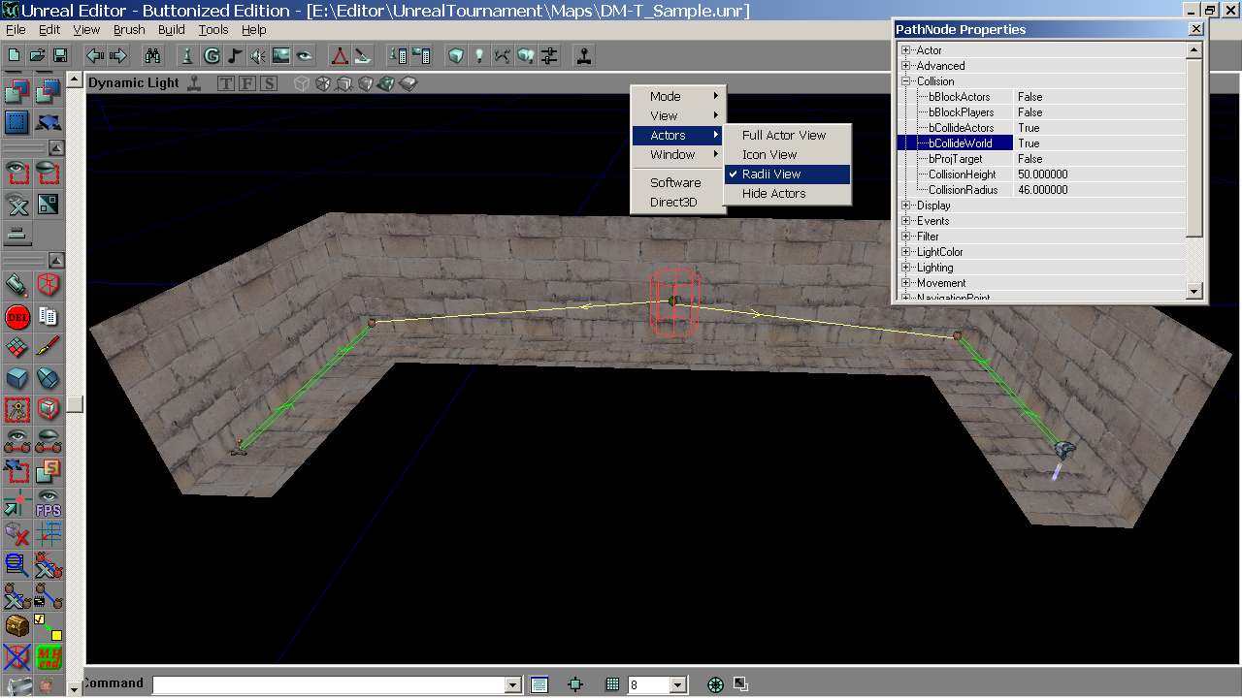The width and height of the screenshot is (1242, 698).
Task: Select the wireframe cube view mode
Action: point(302,83)
